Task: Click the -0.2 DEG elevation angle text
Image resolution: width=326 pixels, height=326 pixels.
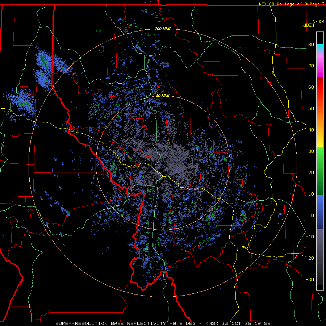Action: tap(183, 323)
